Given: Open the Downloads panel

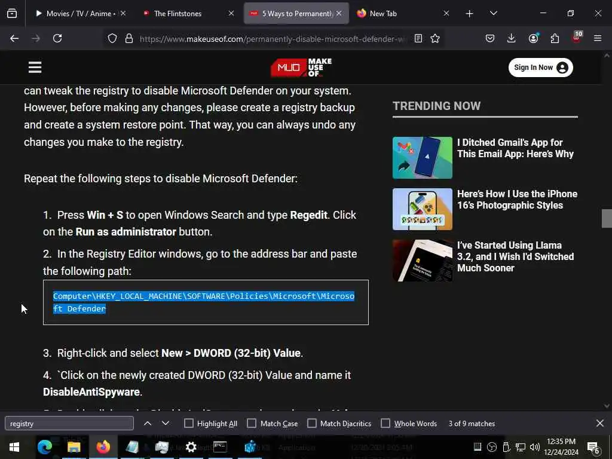Looking at the screenshot, I should tap(512, 38).
